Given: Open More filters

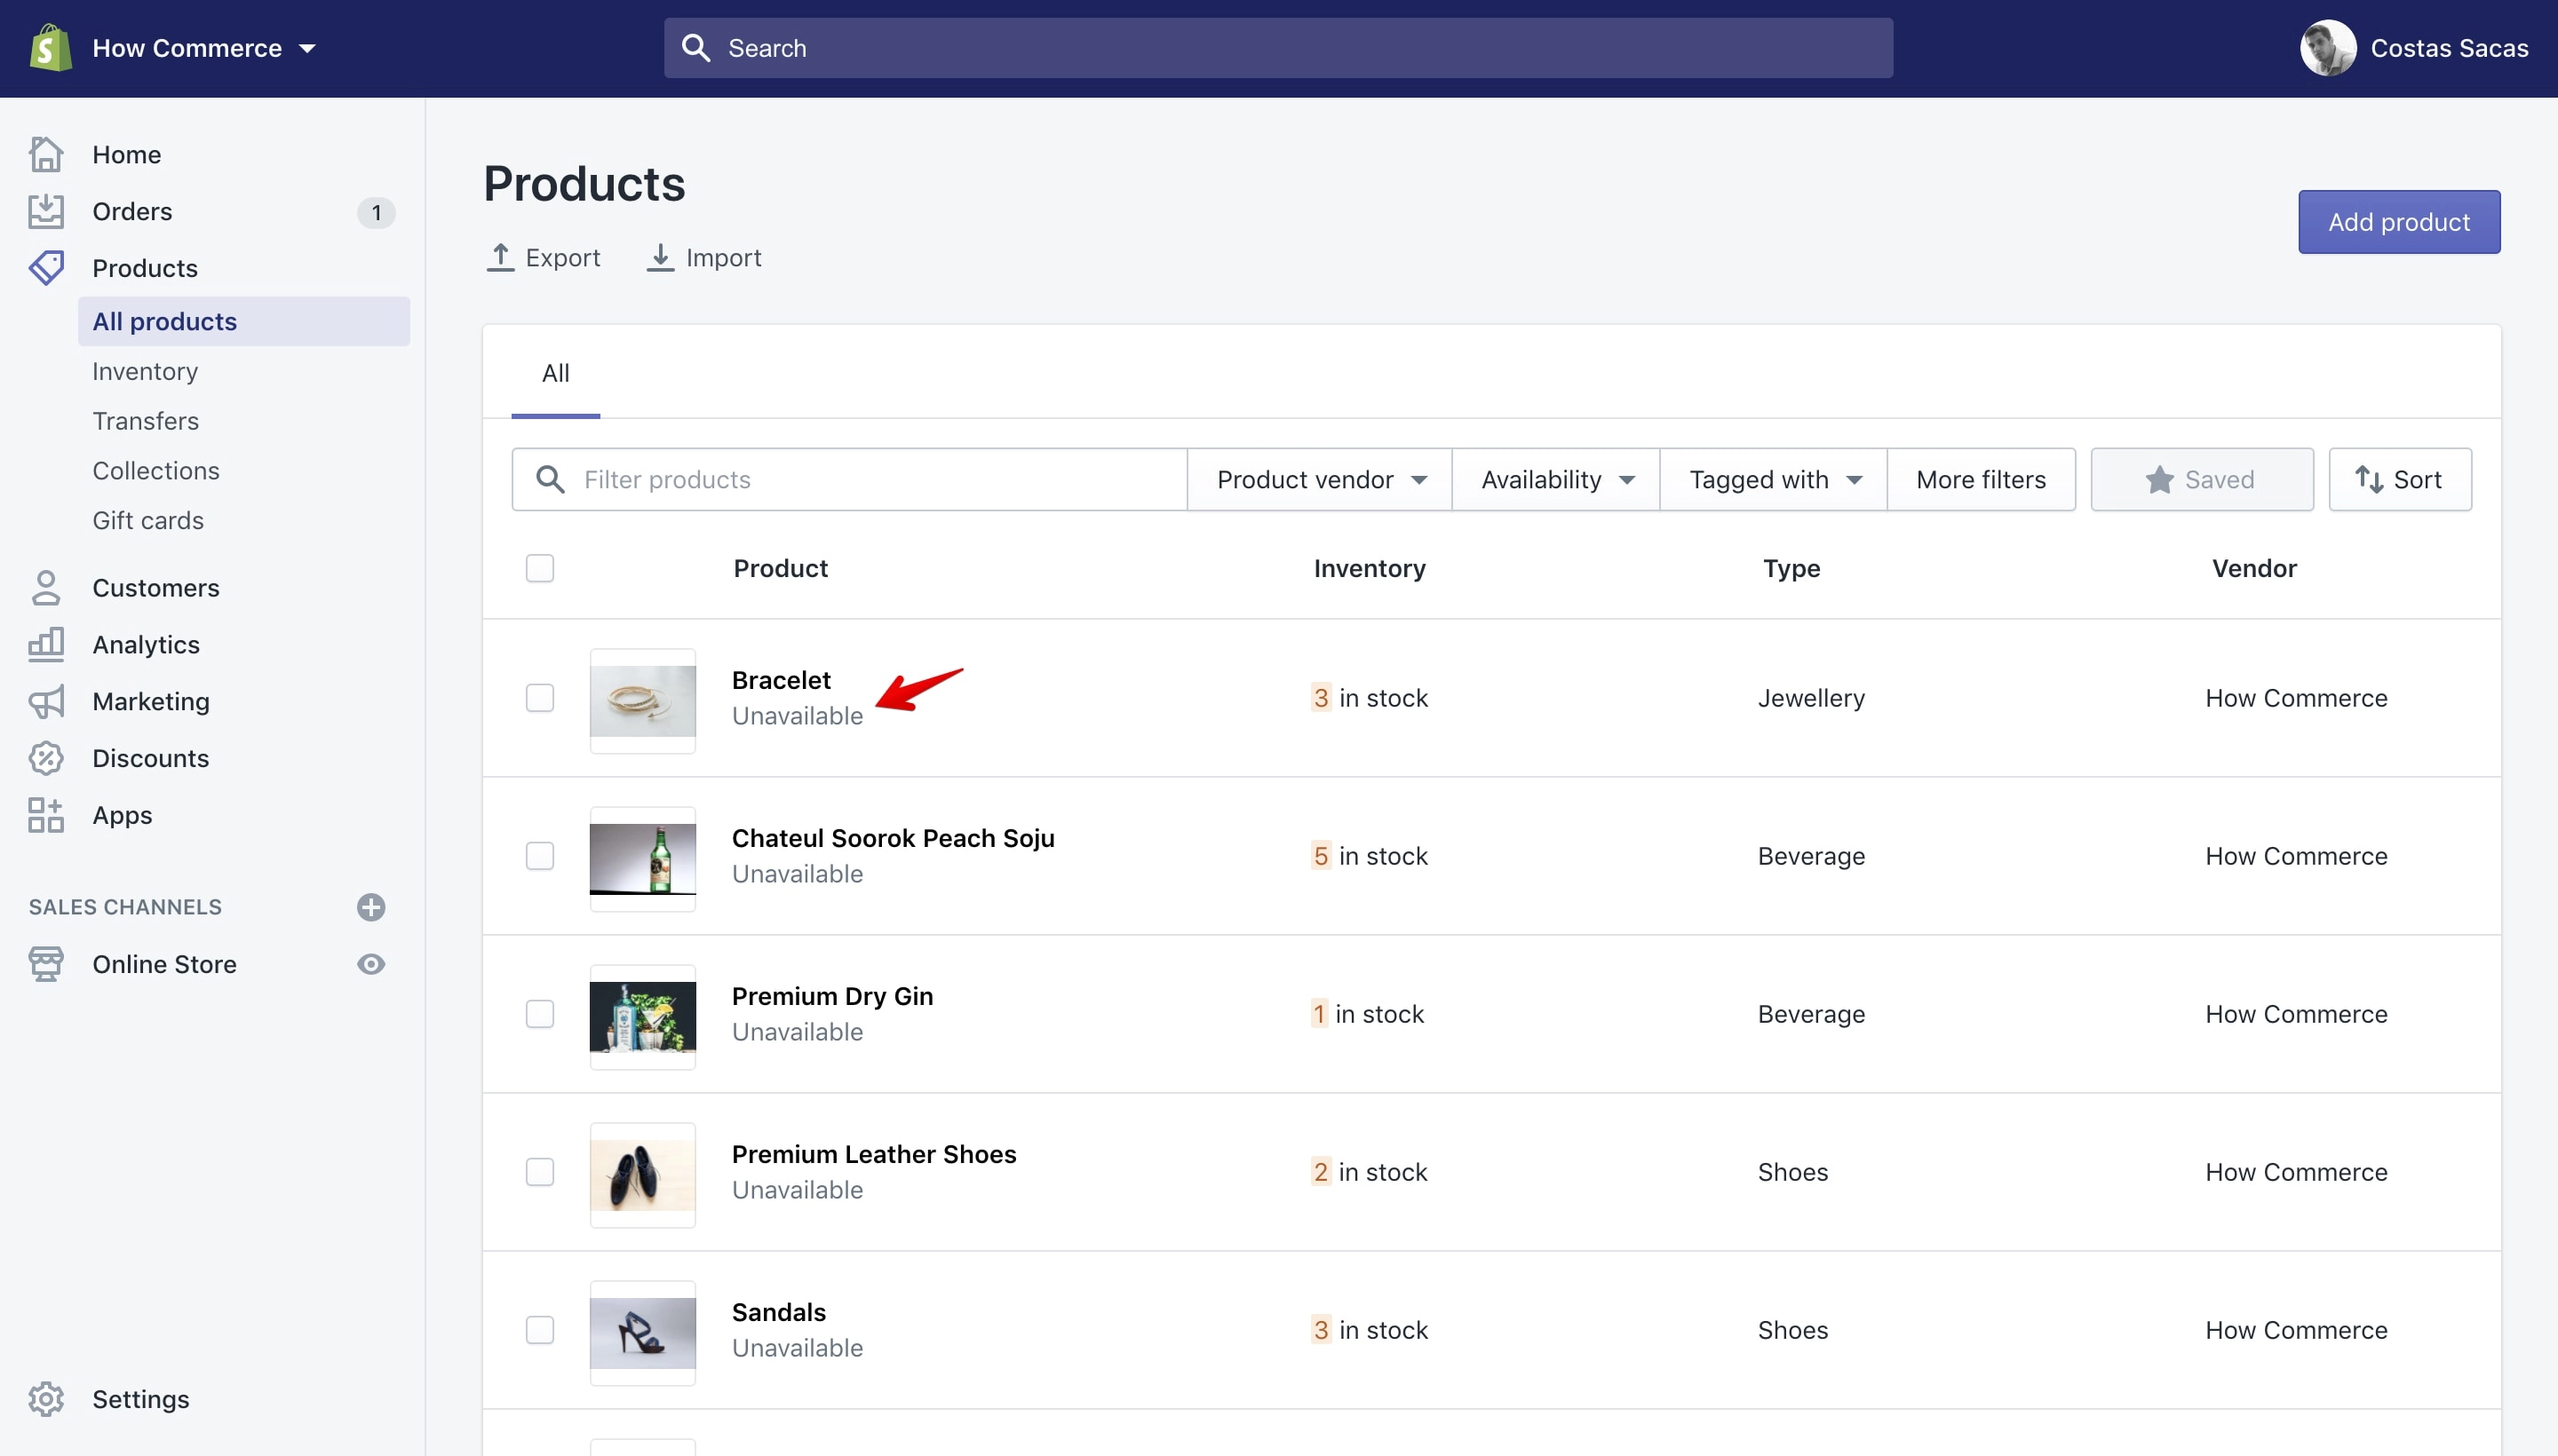Looking at the screenshot, I should tap(1981, 479).
